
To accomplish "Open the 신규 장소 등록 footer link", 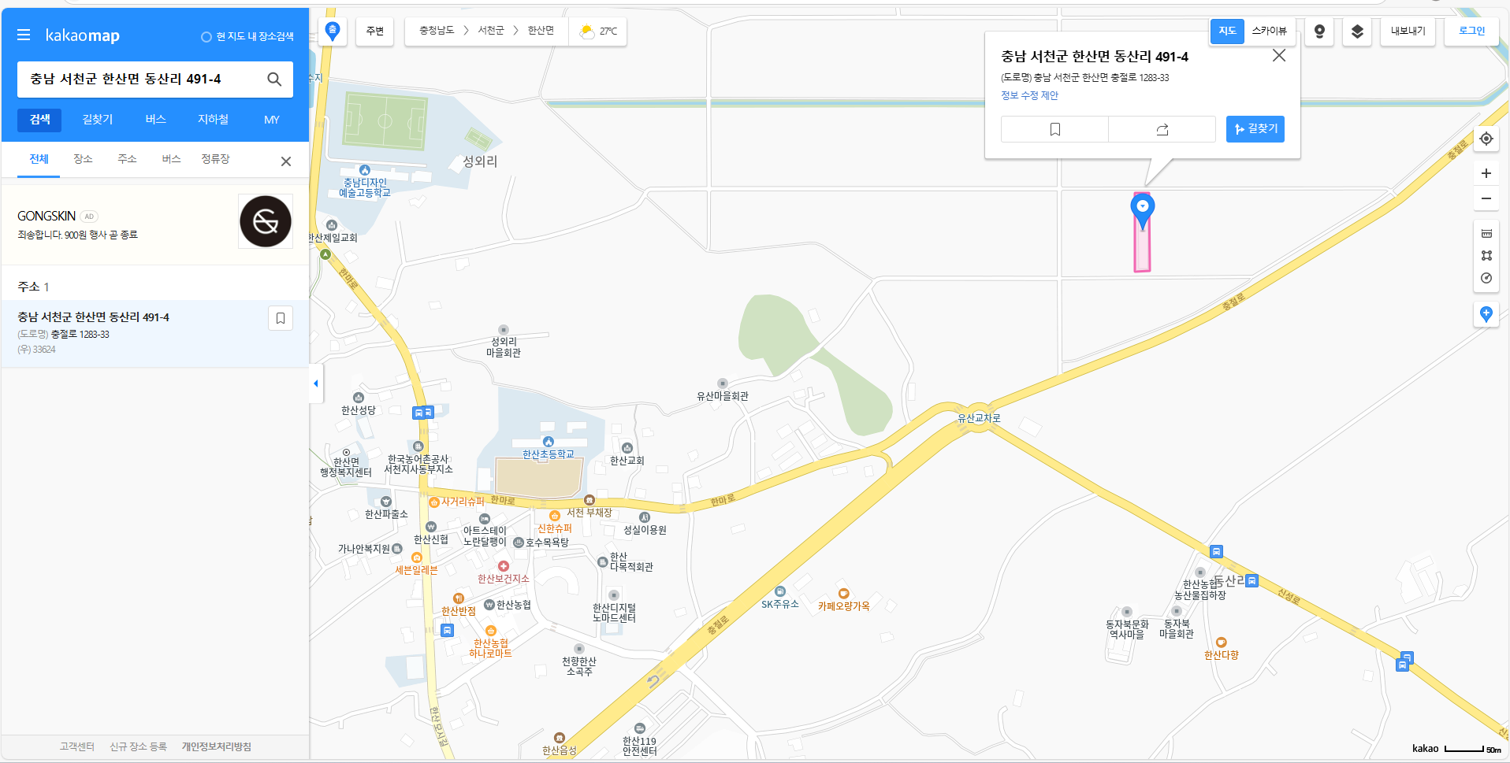I will (x=138, y=747).
